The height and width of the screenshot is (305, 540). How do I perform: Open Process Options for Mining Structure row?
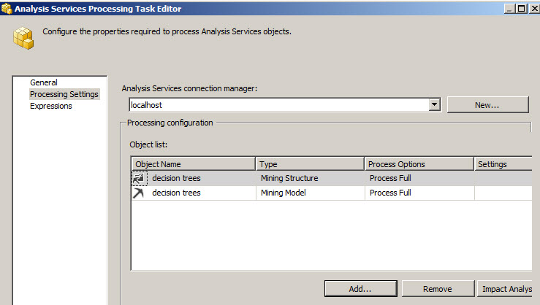pos(418,178)
